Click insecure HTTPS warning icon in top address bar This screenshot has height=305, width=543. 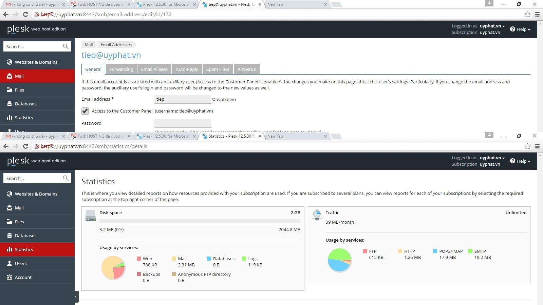[37, 15]
